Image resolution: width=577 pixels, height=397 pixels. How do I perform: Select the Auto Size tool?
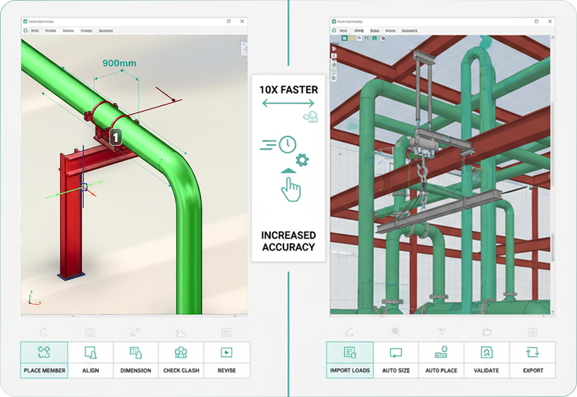point(396,360)
